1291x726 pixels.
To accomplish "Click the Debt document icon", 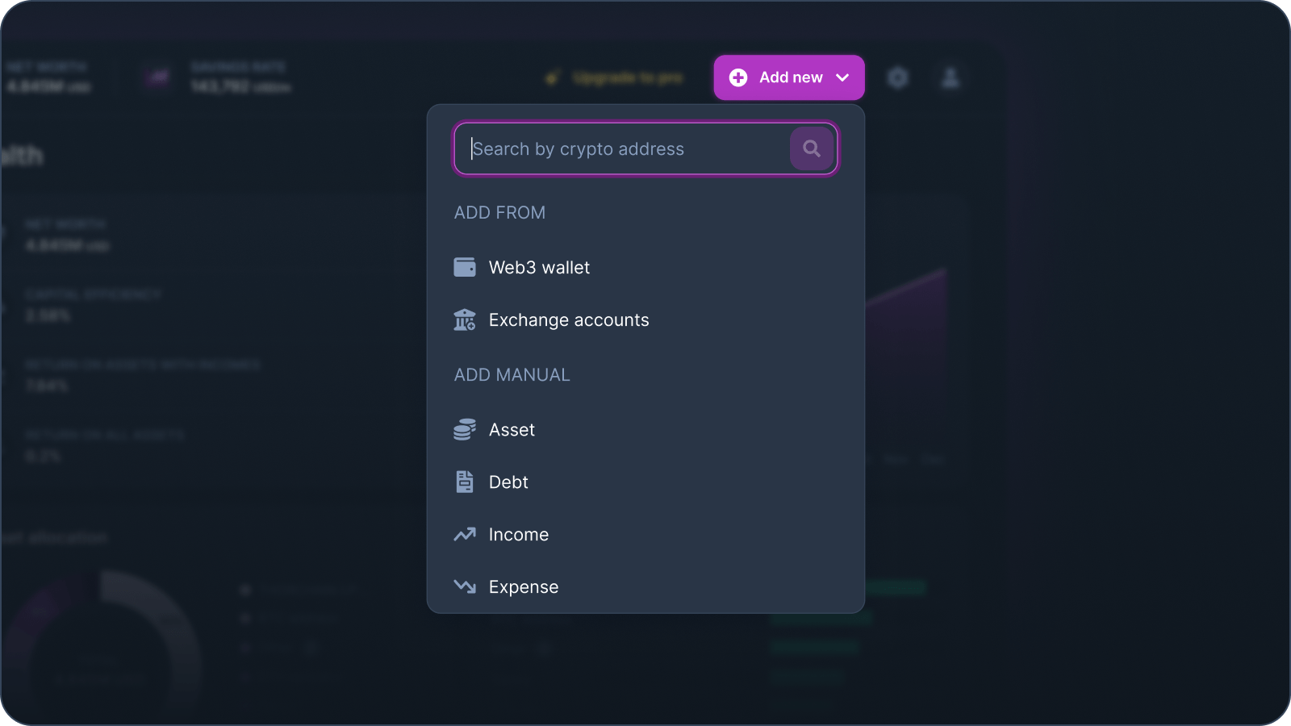I will click(x=465, y=482).
